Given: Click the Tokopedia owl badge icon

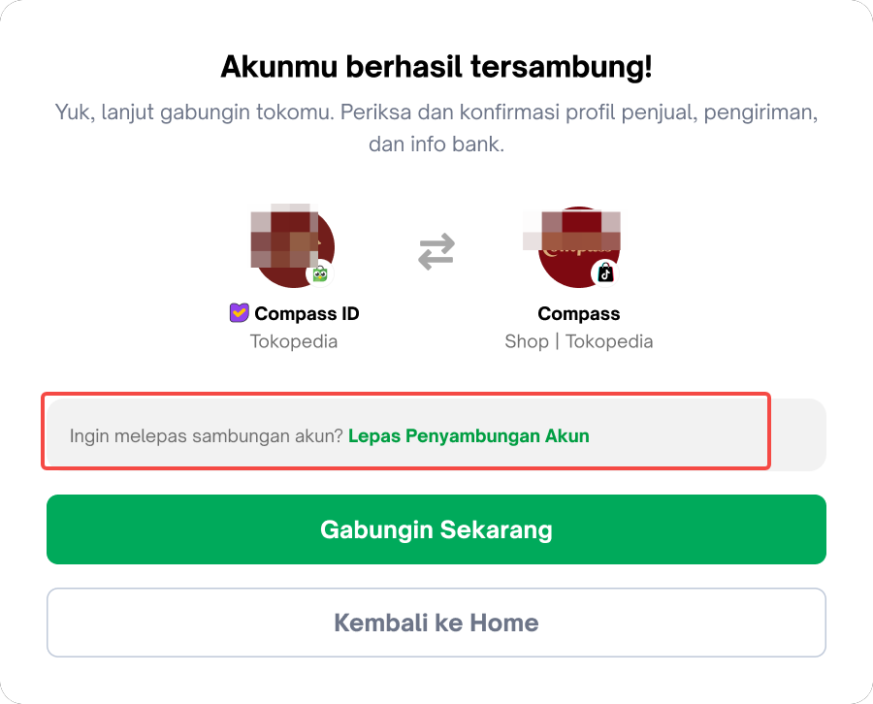Looking at the screenshot, I should (x=320, y=273).
